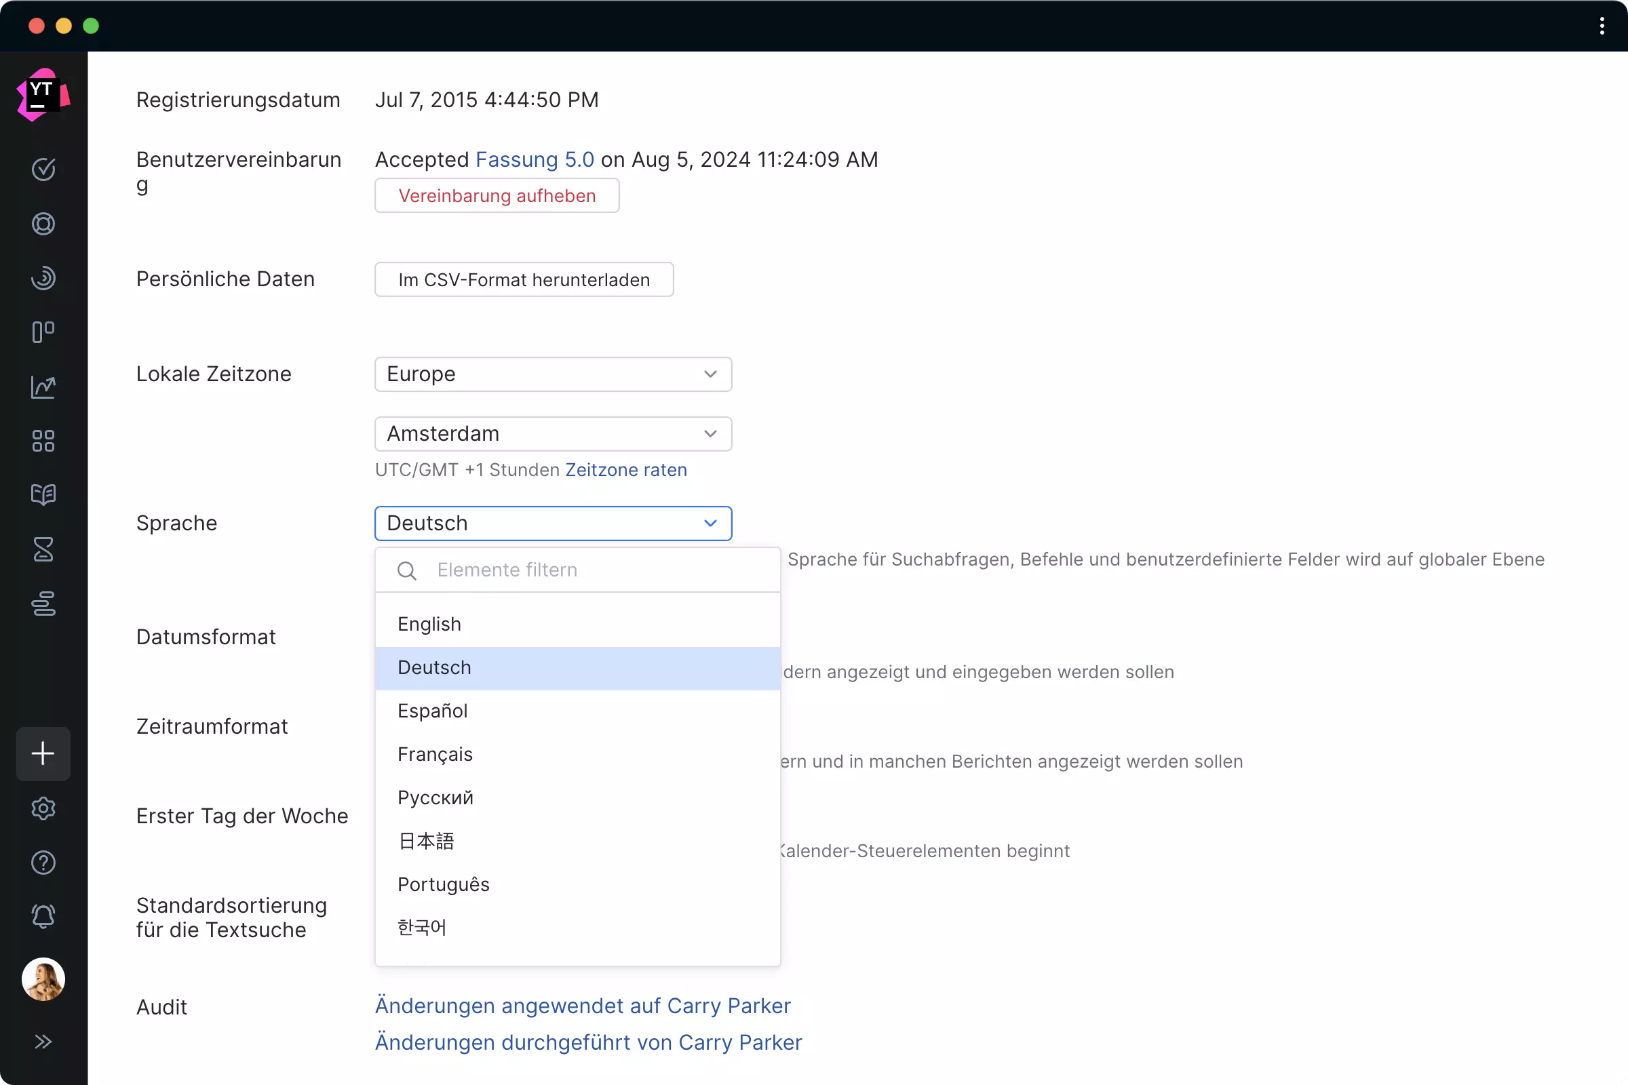Open the Reports chart icon in sidebar
The image size is (1628, 1085).
43,387
